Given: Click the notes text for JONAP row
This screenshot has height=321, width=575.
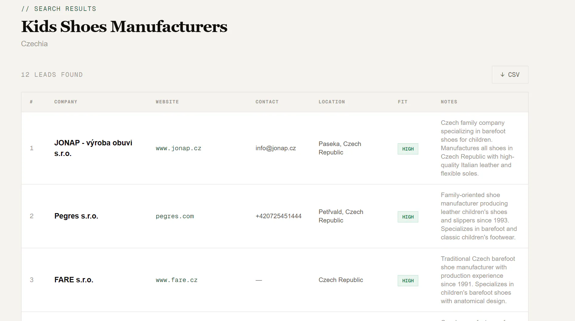Looking at the screenshot, I should pos(478,148).
